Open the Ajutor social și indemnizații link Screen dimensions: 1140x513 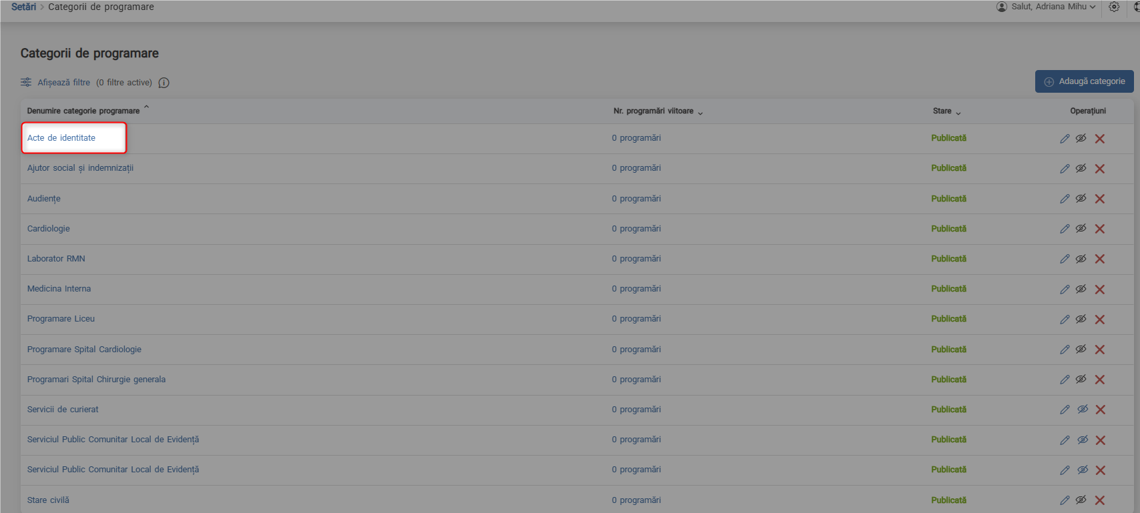(80, 168)
